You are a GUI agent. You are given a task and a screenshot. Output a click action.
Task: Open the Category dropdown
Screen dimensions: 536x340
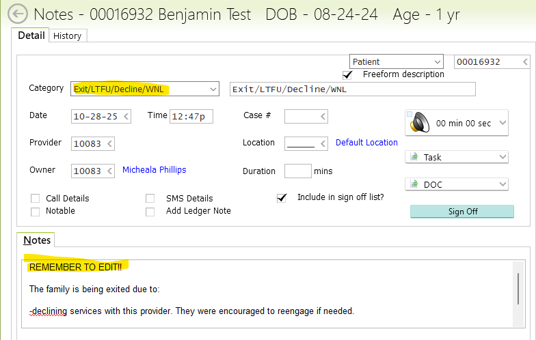[x=212, y=89]
